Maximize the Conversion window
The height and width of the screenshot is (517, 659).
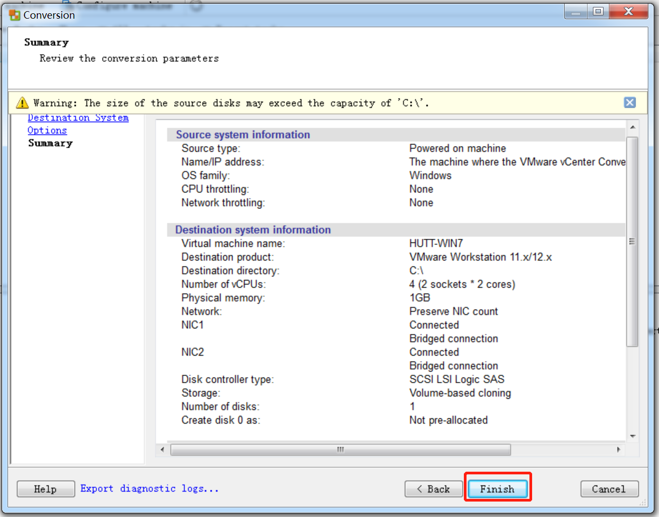tap(598, 12)
